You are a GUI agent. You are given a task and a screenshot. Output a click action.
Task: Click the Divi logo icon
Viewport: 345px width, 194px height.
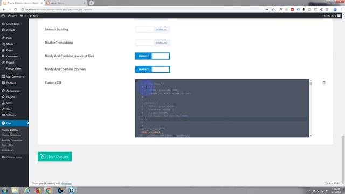3,123
